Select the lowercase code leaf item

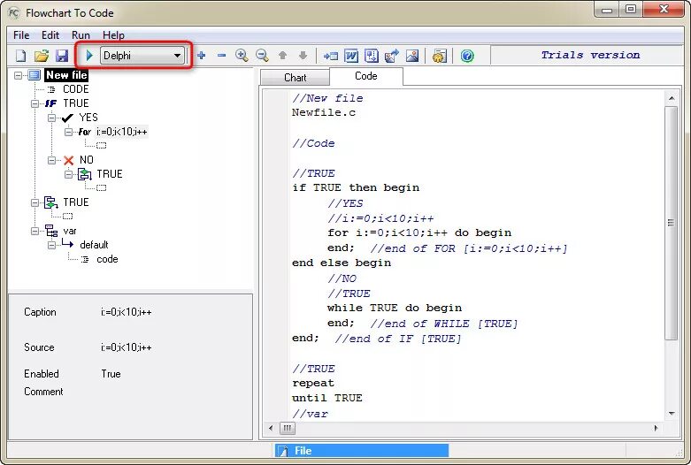107,259
